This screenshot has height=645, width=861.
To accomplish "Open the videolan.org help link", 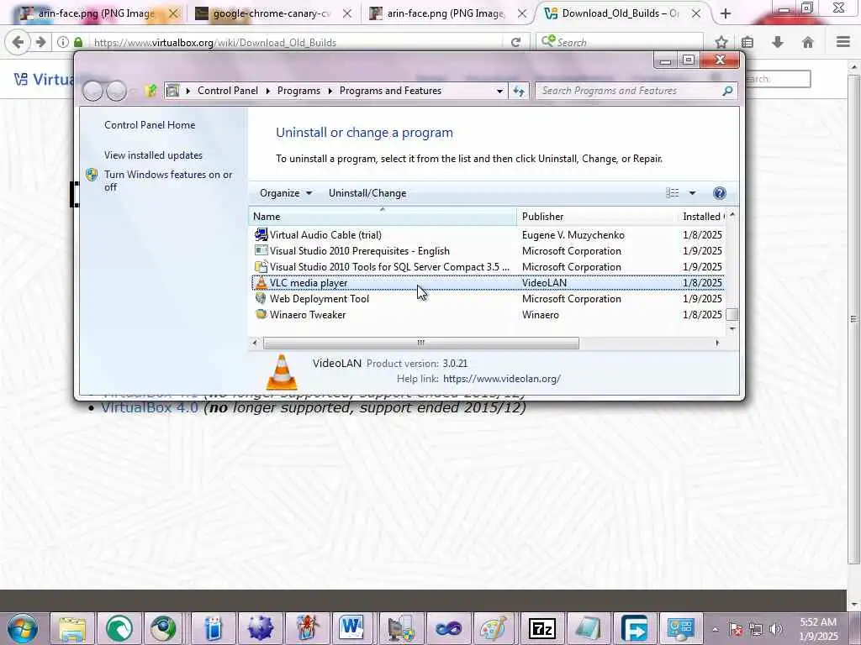I will tap(501, 379).
